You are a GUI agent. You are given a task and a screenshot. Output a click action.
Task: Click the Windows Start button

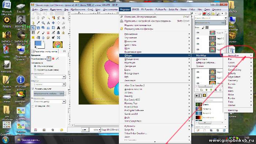tap(6, 140)
